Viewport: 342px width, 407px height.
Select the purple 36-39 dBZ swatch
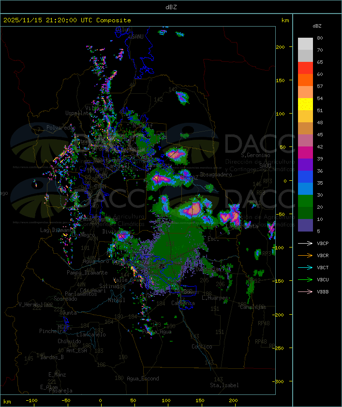(x=305, y=164)
